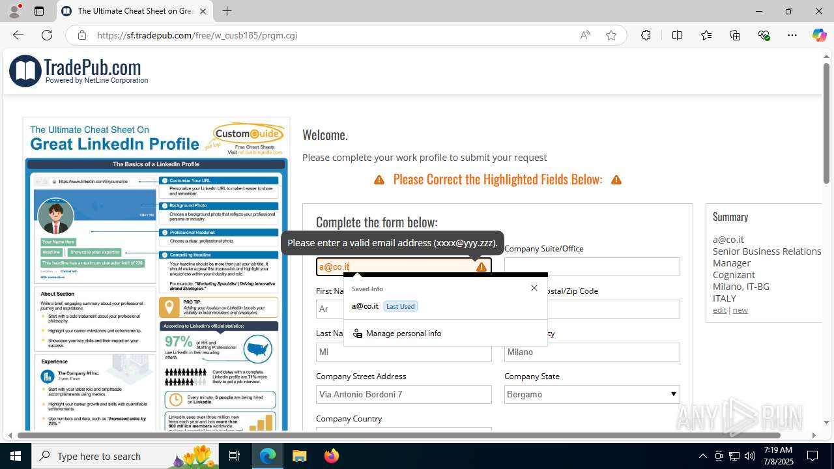Viewport: 834px width, 469px height.
Task: Launch Edge from the taskbar
Action: [x=268, y=456]
